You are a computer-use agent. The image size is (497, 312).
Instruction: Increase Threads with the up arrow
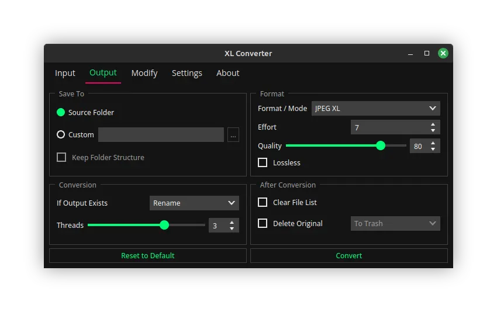[232, 223]
